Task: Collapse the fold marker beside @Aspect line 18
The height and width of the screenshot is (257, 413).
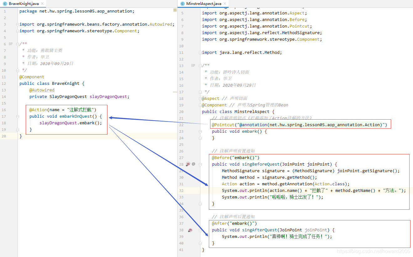Action: click(x=200, y=99)
